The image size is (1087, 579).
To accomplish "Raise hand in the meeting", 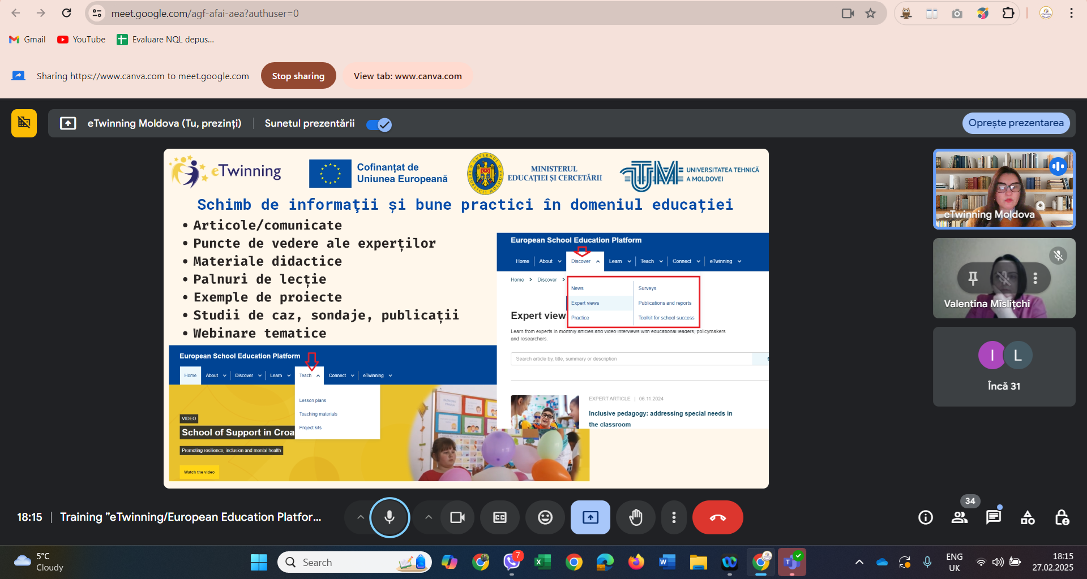I will pyautogui.click(x=636, y=517).
